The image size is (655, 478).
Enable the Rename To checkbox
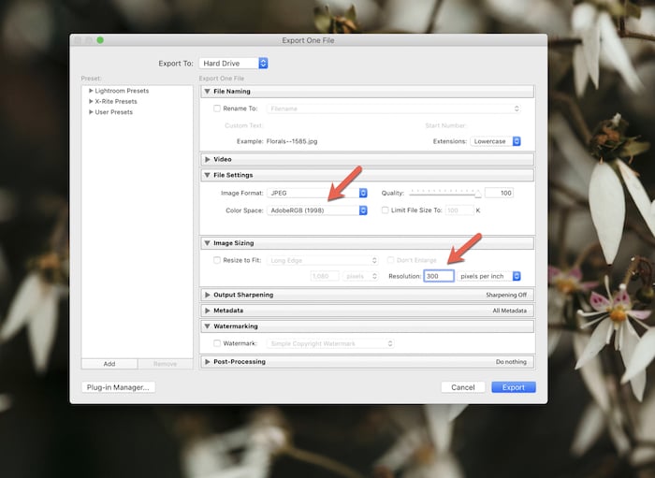(x=217, y=109)
